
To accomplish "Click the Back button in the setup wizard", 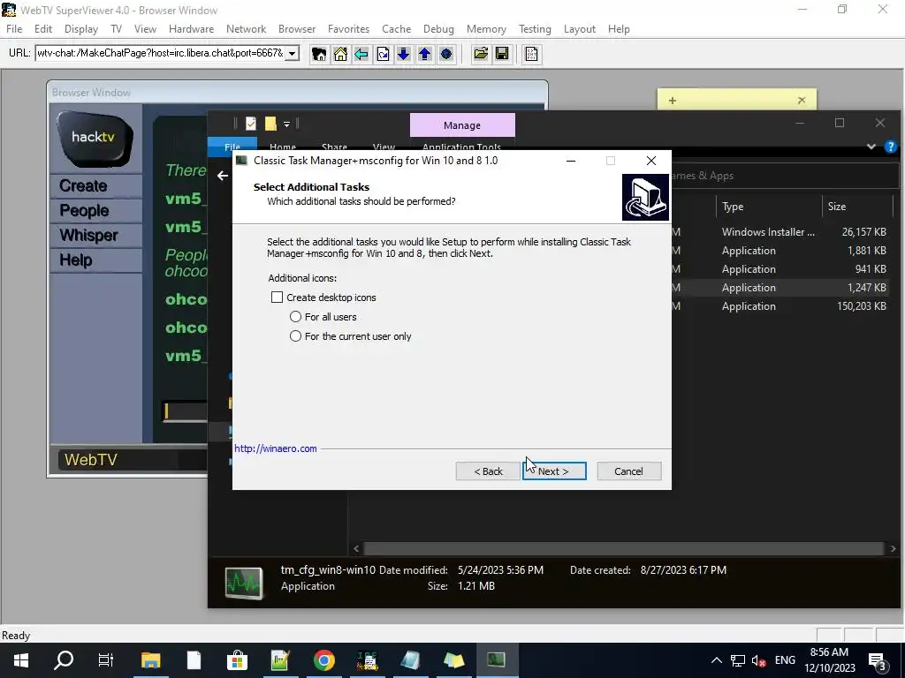I will pos(488,471).
